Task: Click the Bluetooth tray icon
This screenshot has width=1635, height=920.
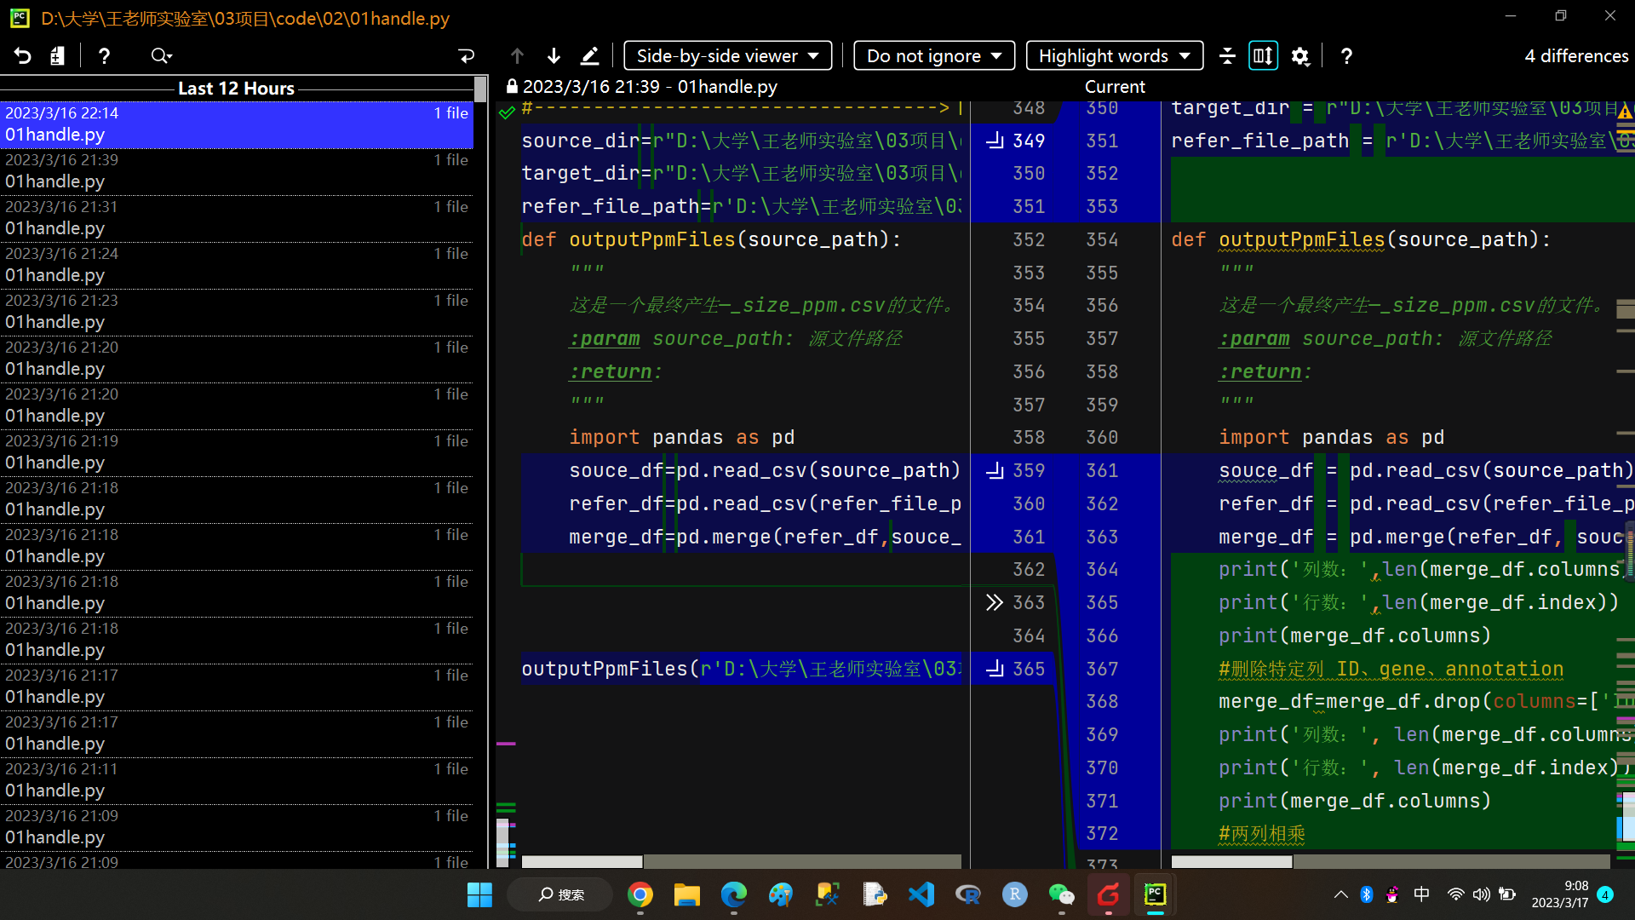Action: tap(1367, 894)
